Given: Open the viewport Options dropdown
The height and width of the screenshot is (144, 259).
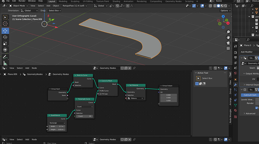Looking at the screenshot, I should [225, 11].
